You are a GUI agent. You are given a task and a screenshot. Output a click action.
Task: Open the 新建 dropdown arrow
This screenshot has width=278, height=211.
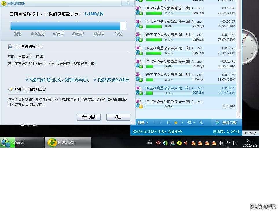pos(148,123)
